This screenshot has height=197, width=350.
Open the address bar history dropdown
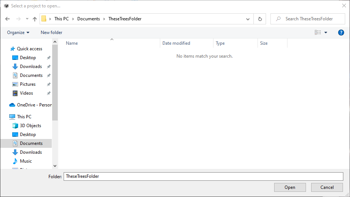point(248,19)
